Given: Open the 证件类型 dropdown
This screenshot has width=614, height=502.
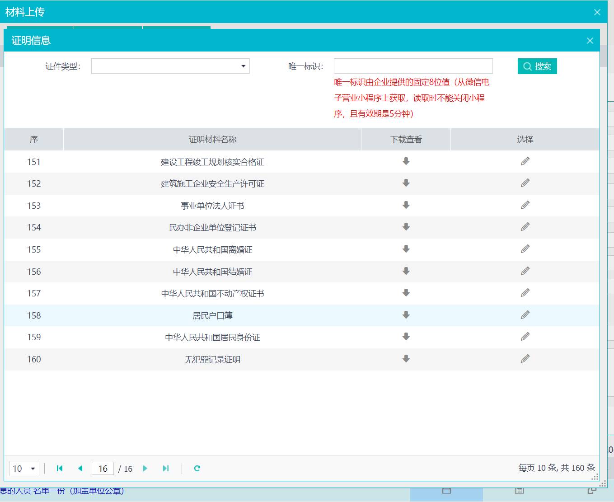Looking at the screenshot, I should tap(170, 66).
